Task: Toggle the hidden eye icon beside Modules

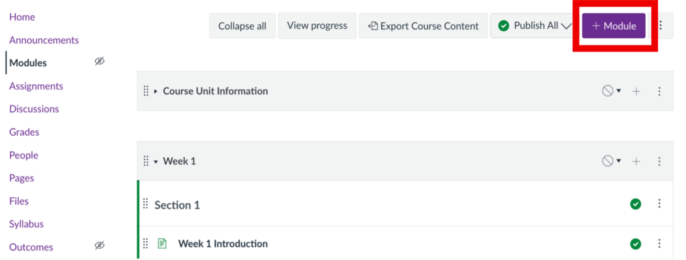Action: click(100, 61)
